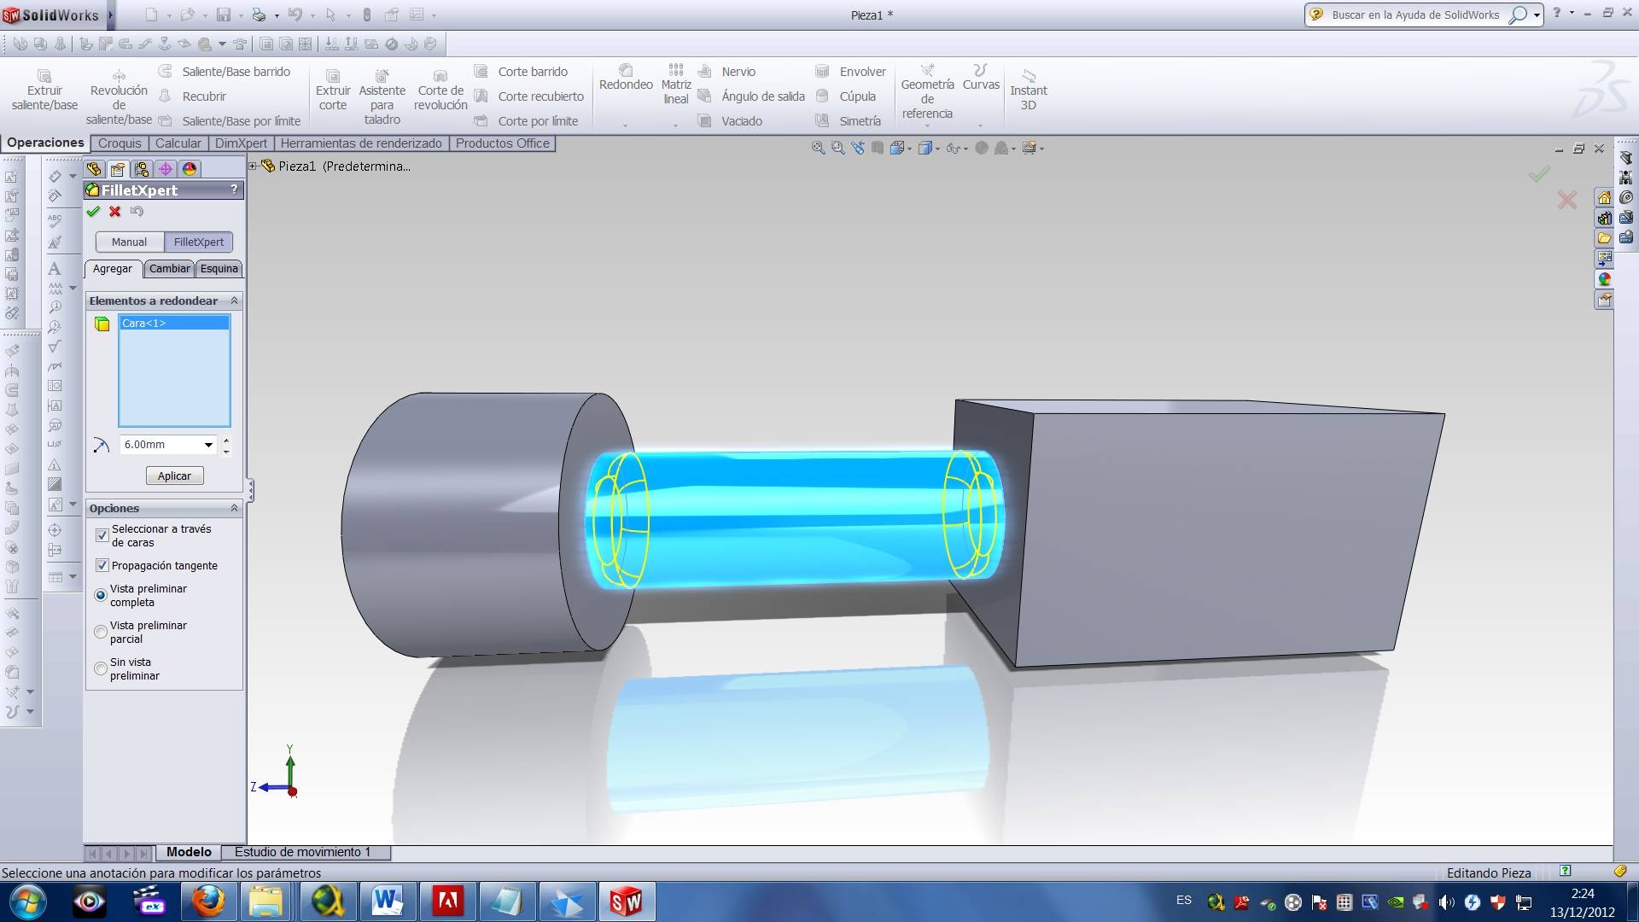Open the Cúpula dome tool
Viewport: 1639px width, 922px height.
coord(846,96)
